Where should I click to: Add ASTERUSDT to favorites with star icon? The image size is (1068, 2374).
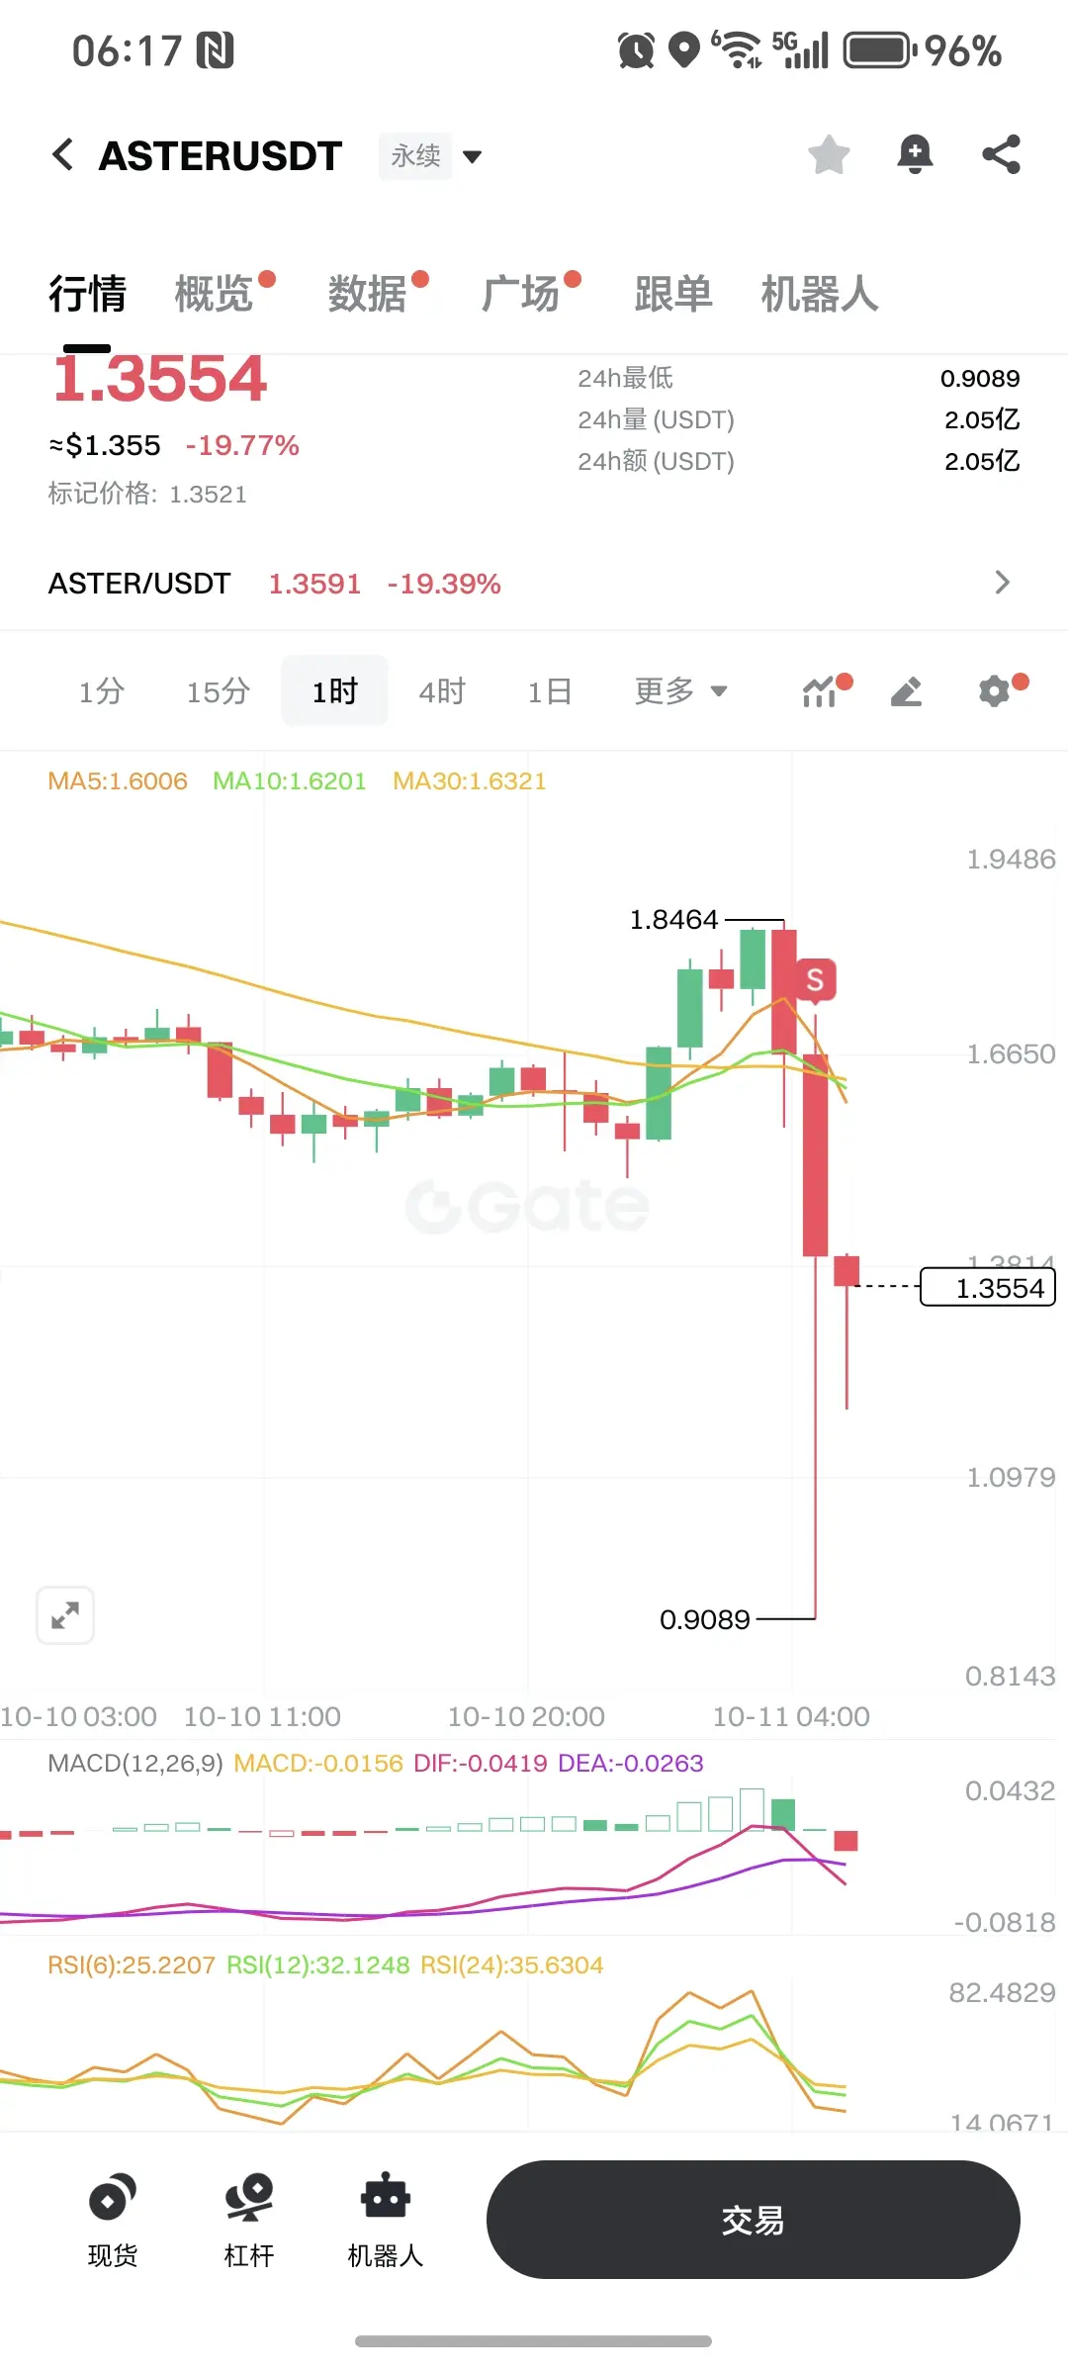(829, 154)
